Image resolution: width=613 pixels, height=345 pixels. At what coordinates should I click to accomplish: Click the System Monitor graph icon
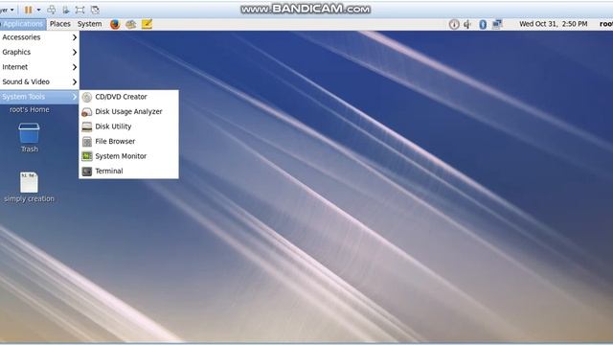pyautogui.click(x=87, y=156)
